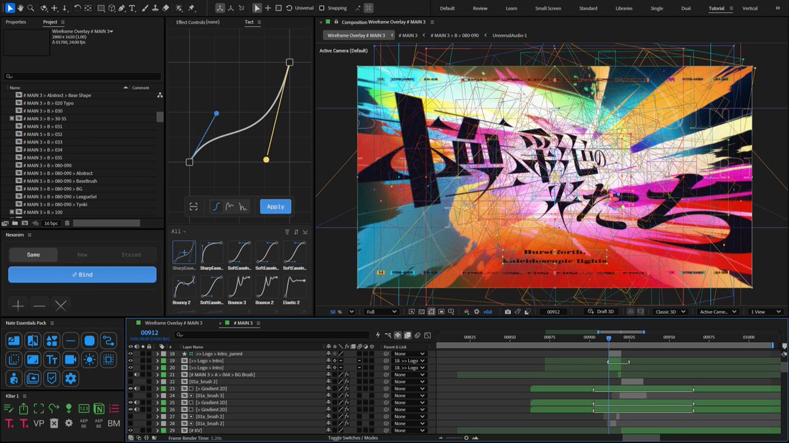Select the Rectangle shape tool
Image resolution: width=789 pixels, height=443 pixels.
pyautogui.click(x=101, y=9)
